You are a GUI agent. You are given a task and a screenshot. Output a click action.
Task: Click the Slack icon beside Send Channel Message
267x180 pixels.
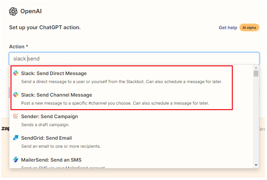tap(16, 95)
